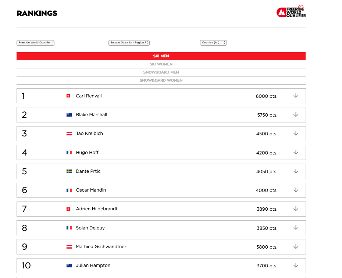Expand Blake Marshall's row with the arrow
Image resolution: width=342 pixels, height=278 pixels.
(x=296, y=115)
